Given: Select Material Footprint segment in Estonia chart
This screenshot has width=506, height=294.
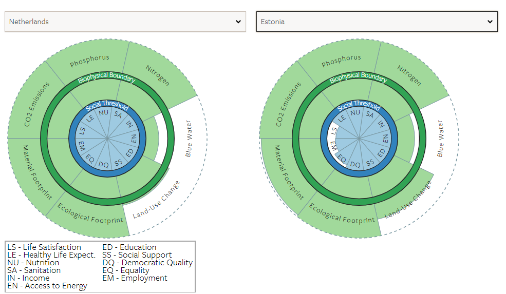Looking at the screenshot, I should (288, 172).
